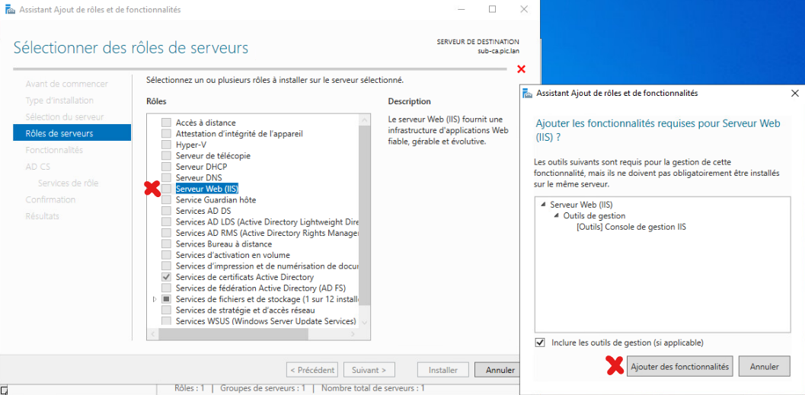Select Services de stratégie et d'accès réseau
This screenshot has width=805, height=395.
click(x=245, y=311)
